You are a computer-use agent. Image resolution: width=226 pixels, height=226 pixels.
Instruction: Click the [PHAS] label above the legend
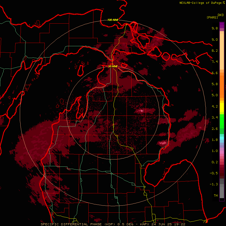tap(212, 17)
